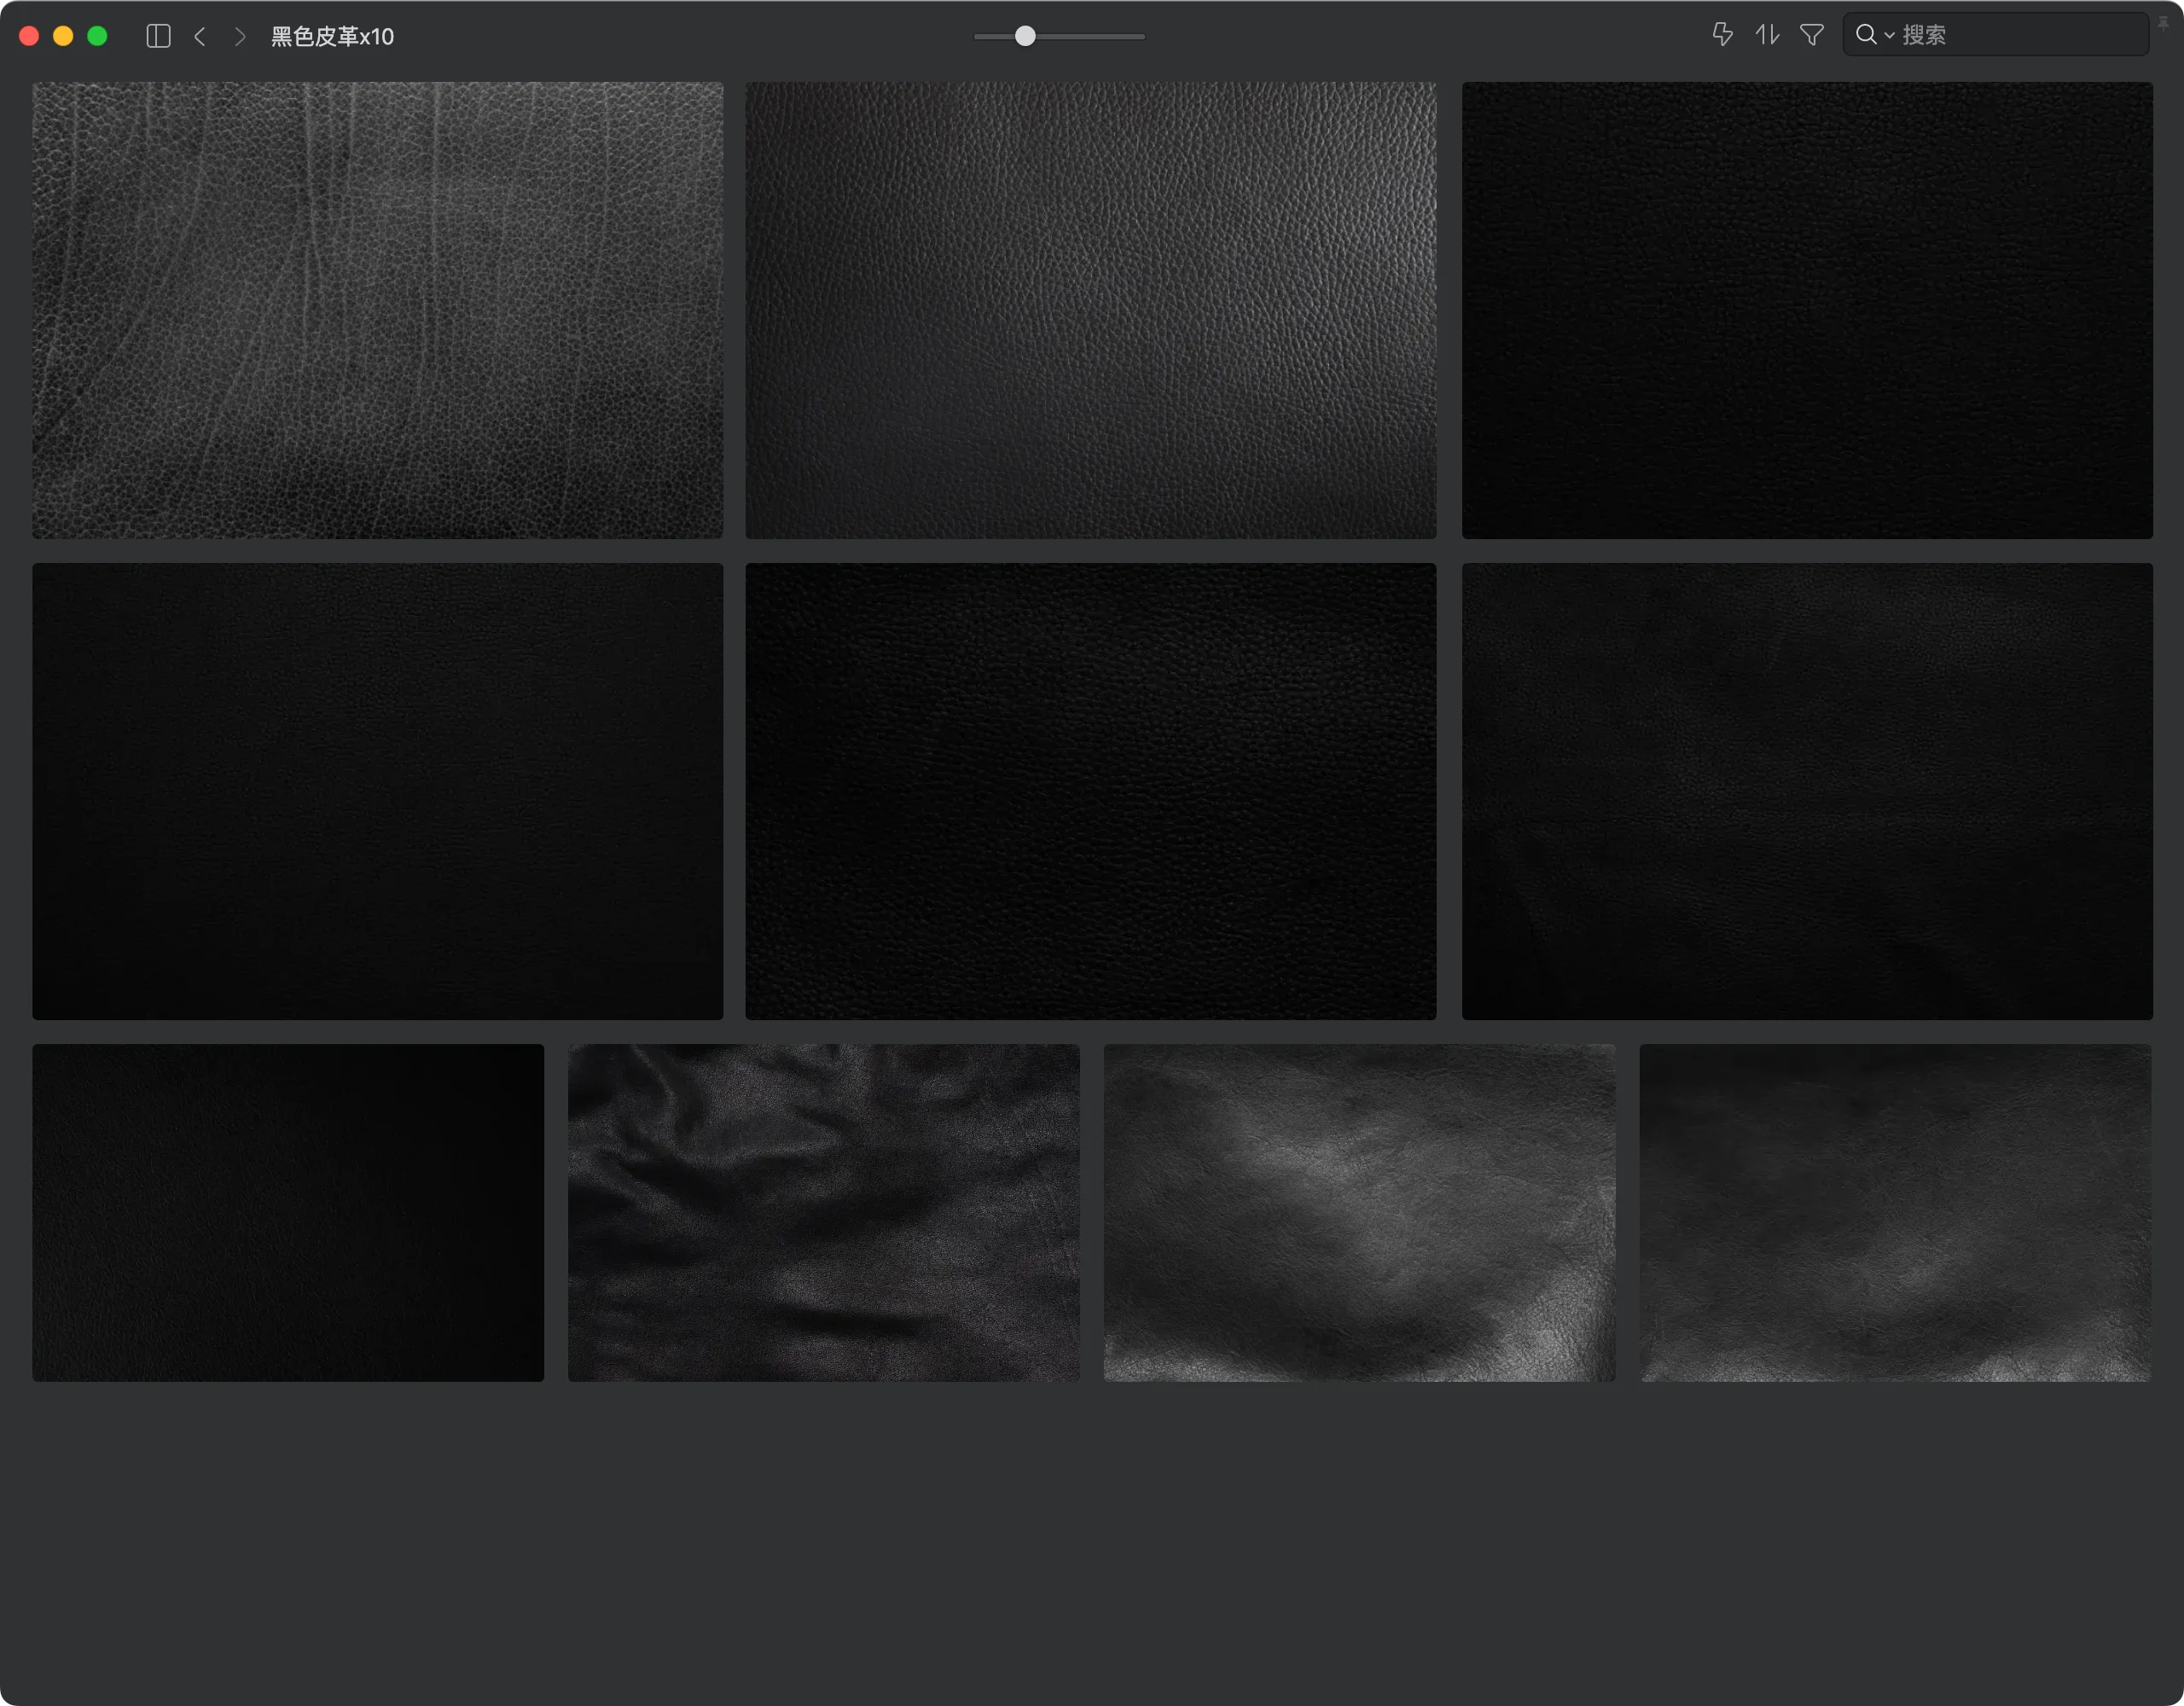This screenshot has width=2184, height=1706.
Task: Pin the window with pushpin icon
Action: click(2163, 23)
